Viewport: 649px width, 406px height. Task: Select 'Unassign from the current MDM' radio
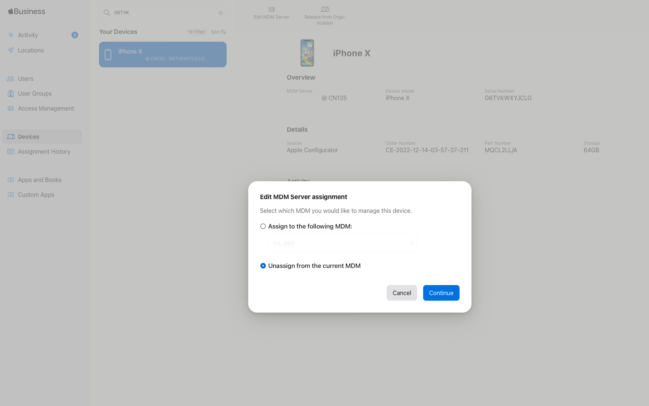[263, 266]
